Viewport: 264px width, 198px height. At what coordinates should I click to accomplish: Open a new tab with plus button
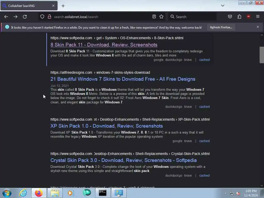(x=63, y=6)
